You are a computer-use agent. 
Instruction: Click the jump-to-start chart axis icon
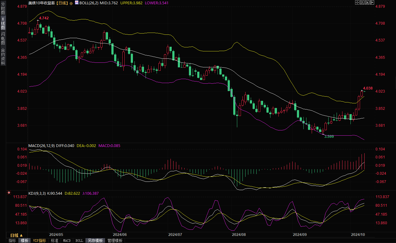point(362,2)
